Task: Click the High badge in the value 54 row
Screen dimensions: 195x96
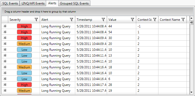Action: coord(24,32)
